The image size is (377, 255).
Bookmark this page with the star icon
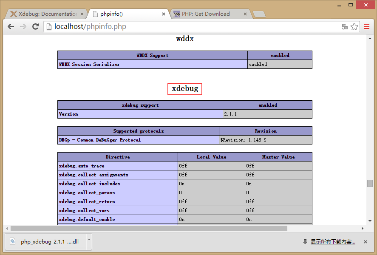[x=354, y=26]
